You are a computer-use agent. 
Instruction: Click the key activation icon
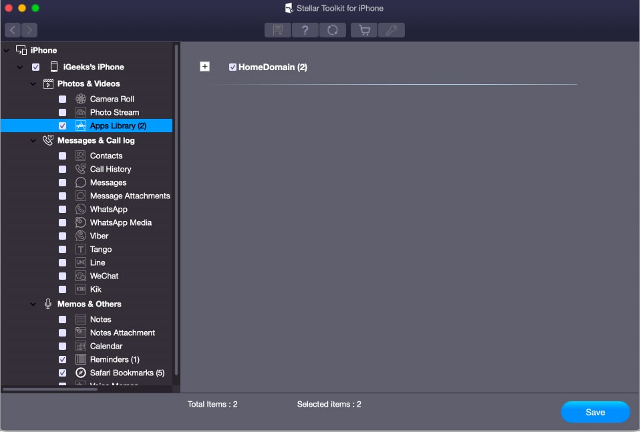tap(391, 30)
